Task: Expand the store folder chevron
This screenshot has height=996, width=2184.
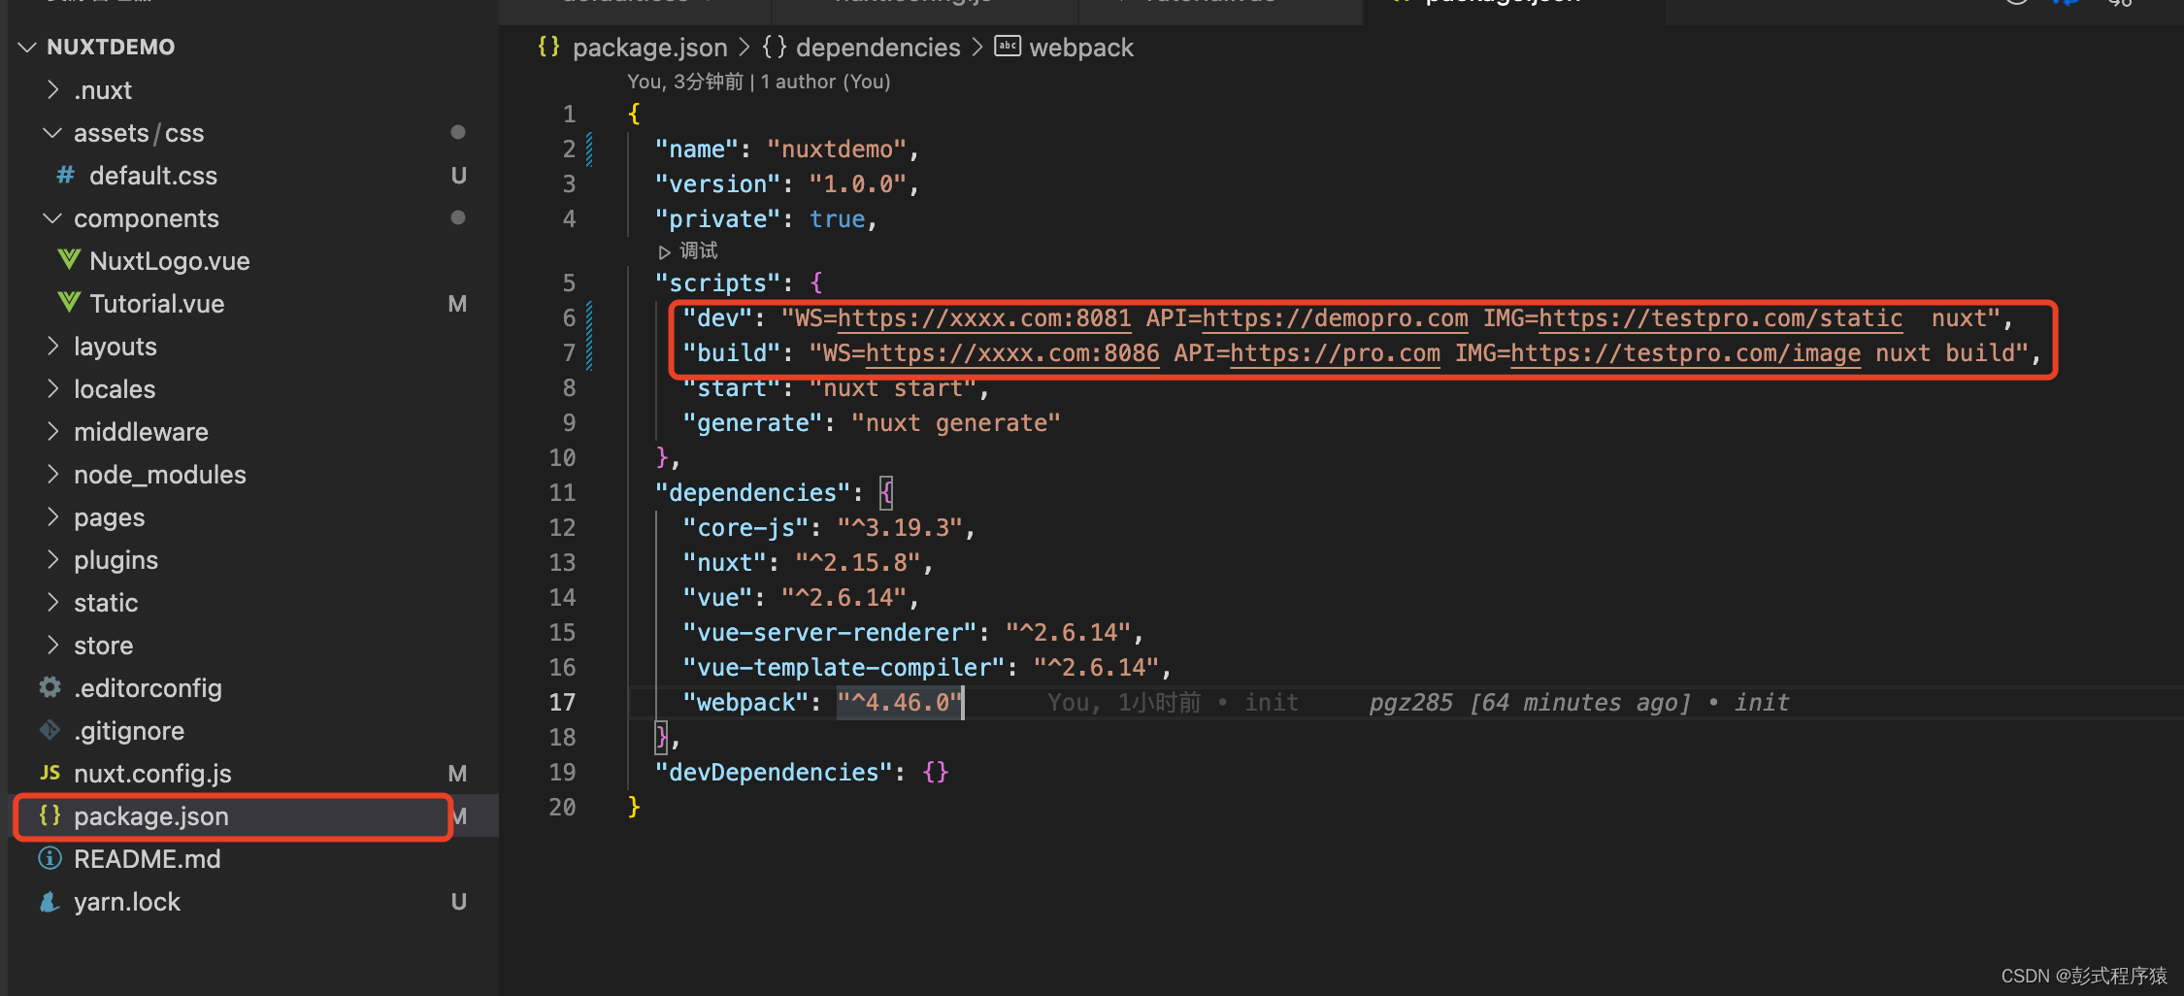Action: pyautogui.click(x=53, y=646)
